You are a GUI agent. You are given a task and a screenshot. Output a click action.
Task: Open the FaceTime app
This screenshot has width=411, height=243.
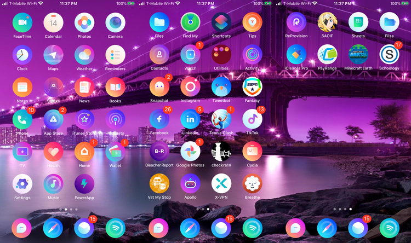(x=22, y=23)
